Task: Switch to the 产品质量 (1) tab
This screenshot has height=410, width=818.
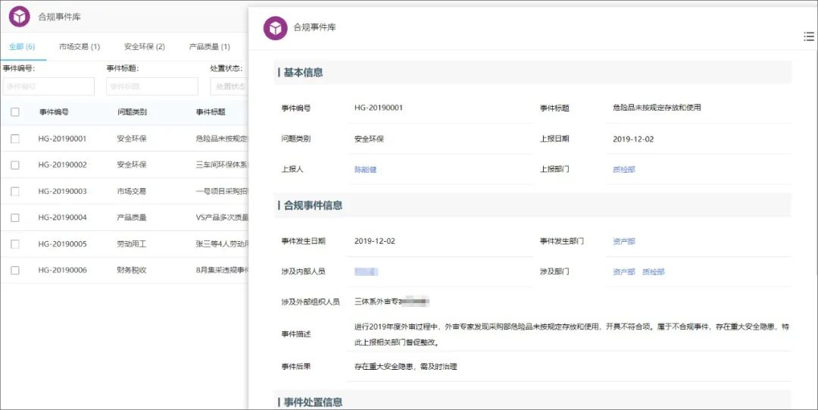Action: pos(209,46)
